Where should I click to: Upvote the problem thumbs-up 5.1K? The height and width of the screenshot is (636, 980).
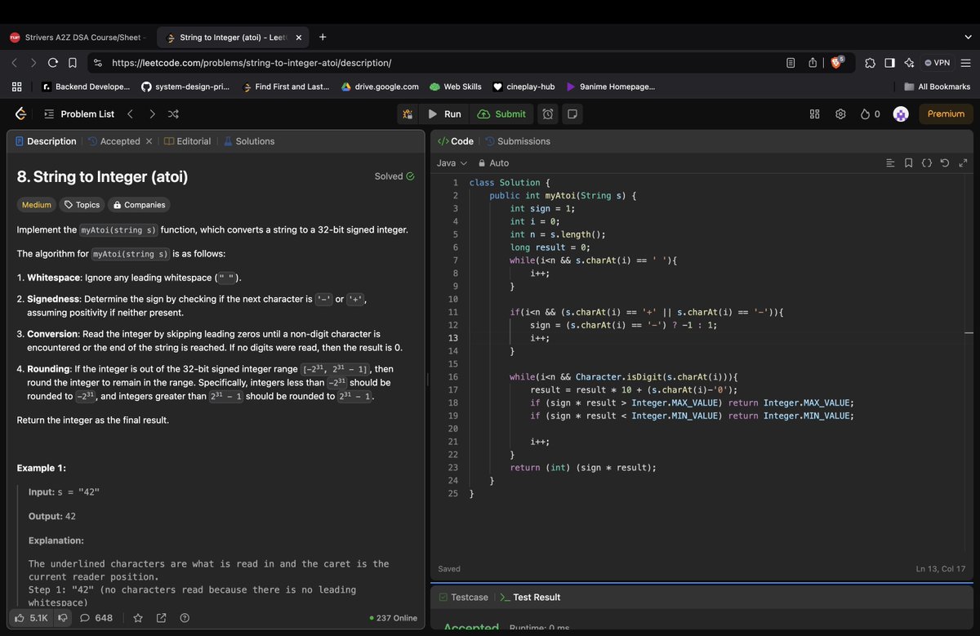(32, 618)
